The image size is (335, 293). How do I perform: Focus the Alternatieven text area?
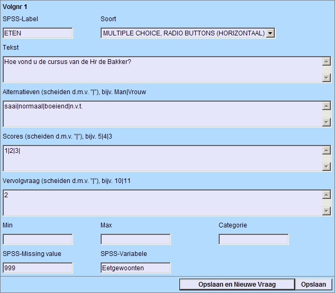(162, 114)
